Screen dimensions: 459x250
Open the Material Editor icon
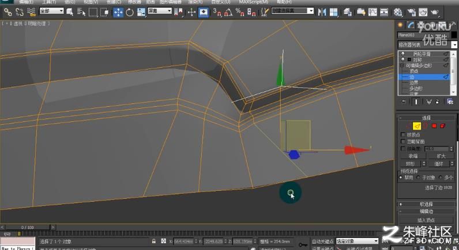[x=398, y=12]
